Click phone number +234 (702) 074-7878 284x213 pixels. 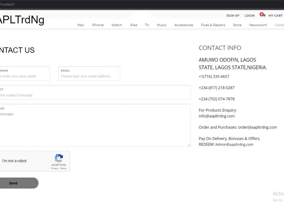tap(217, 99)
